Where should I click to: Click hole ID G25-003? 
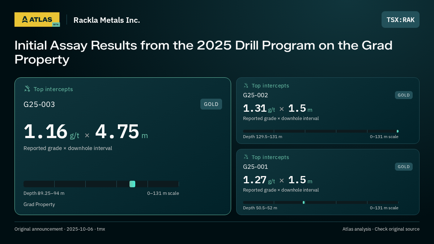[x=39, y=104]
